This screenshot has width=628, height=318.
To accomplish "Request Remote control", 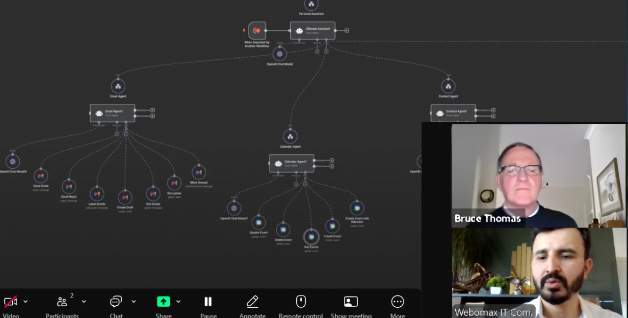I will pos(301,307).
